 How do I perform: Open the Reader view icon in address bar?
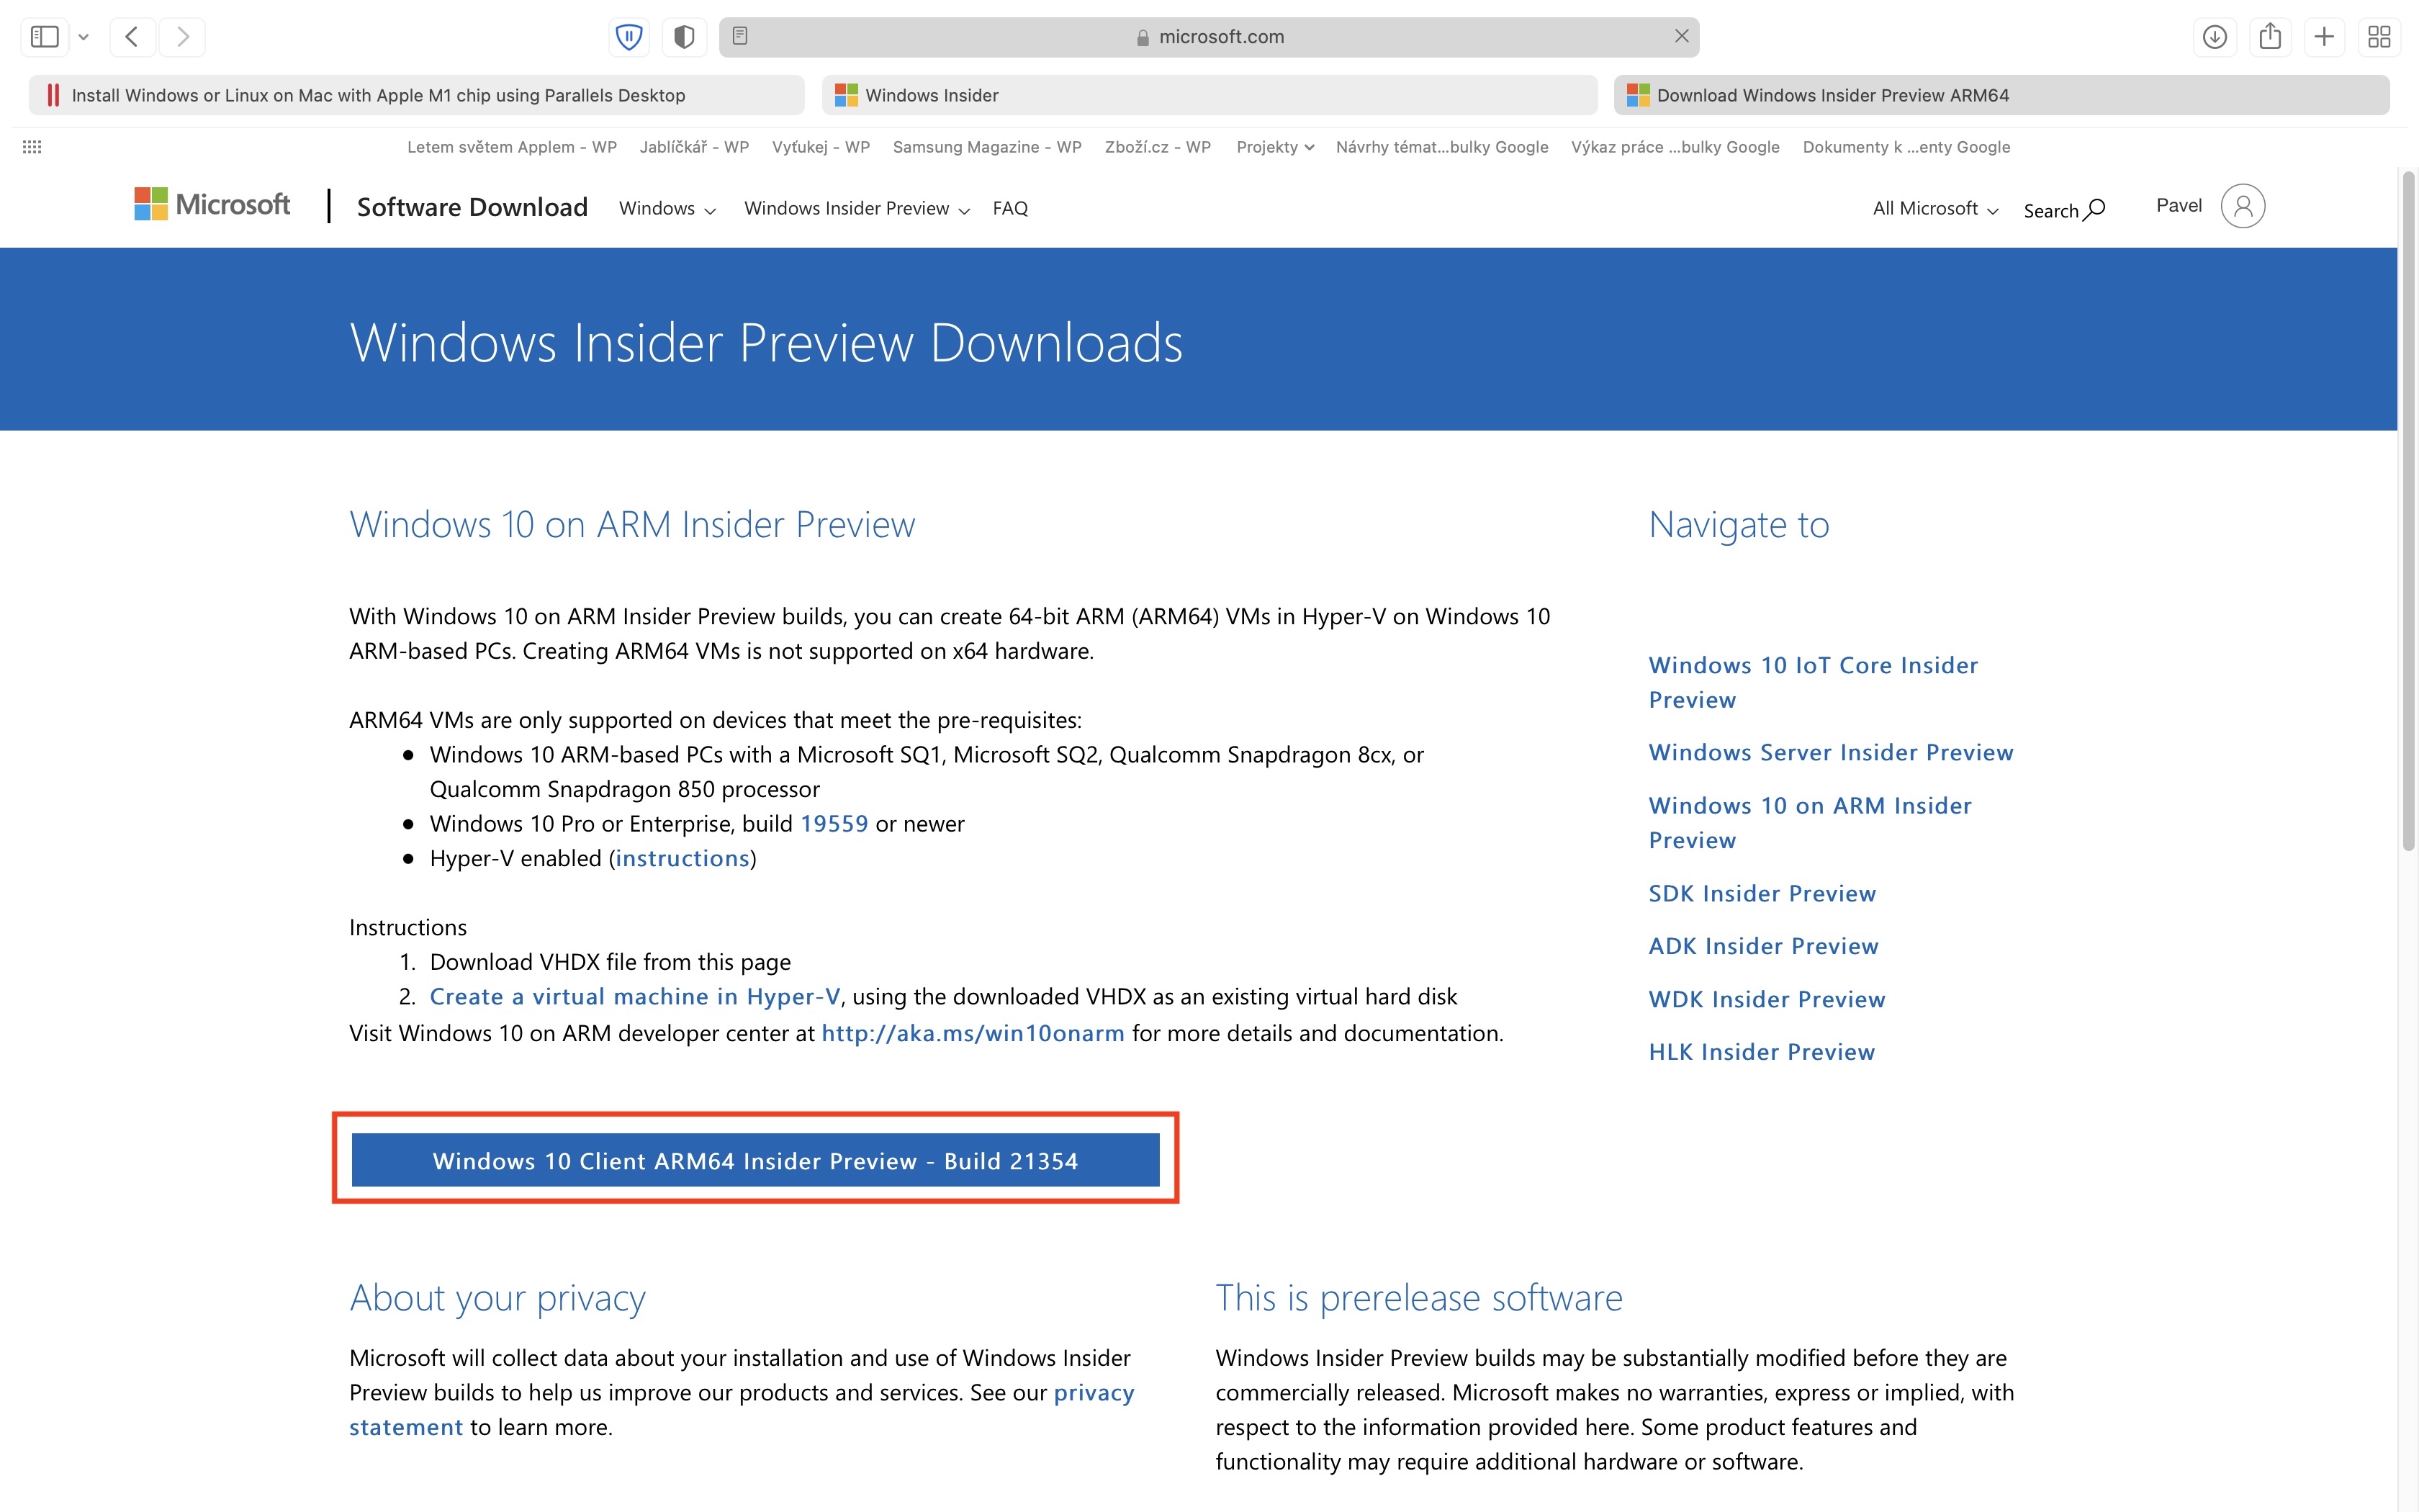click(739, 36)
